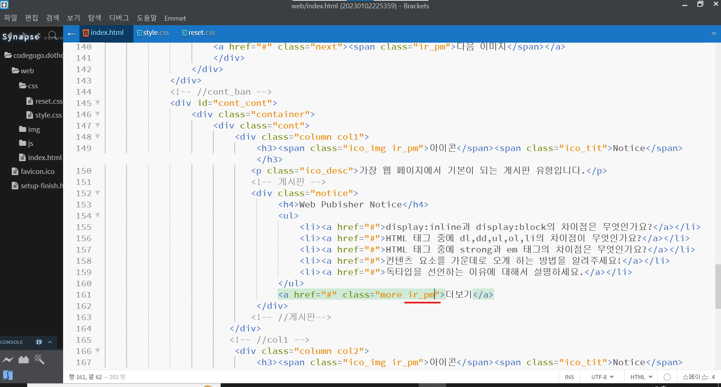
Task: Click the blue JS icon in the sidebar
Action: tap(8, 375)
